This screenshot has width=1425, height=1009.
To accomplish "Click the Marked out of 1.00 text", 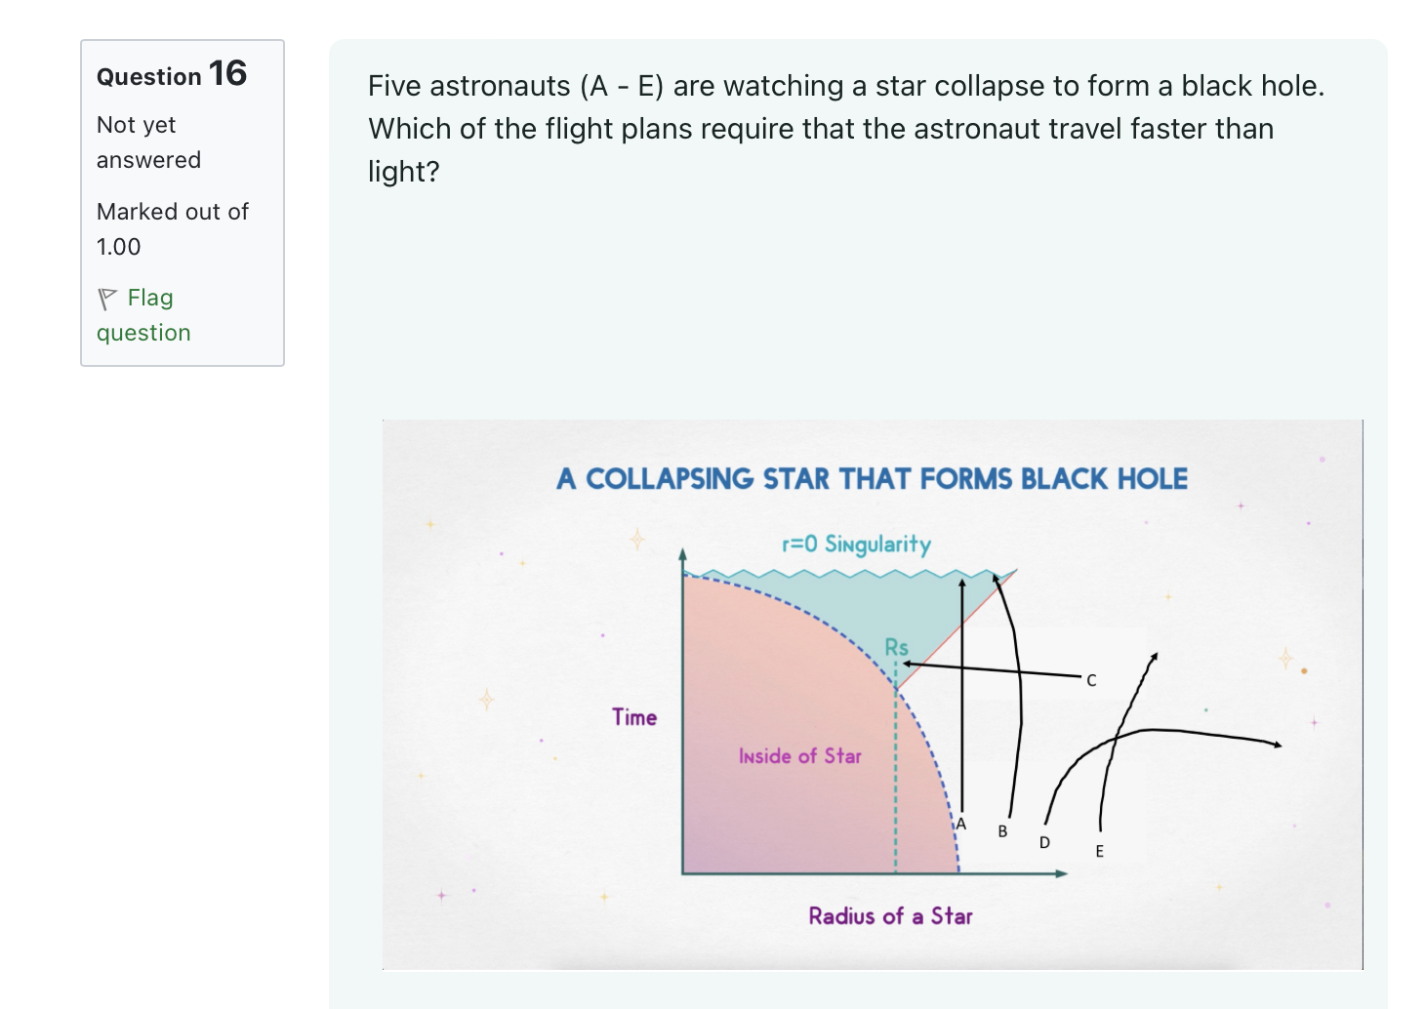I will (172, 229).
